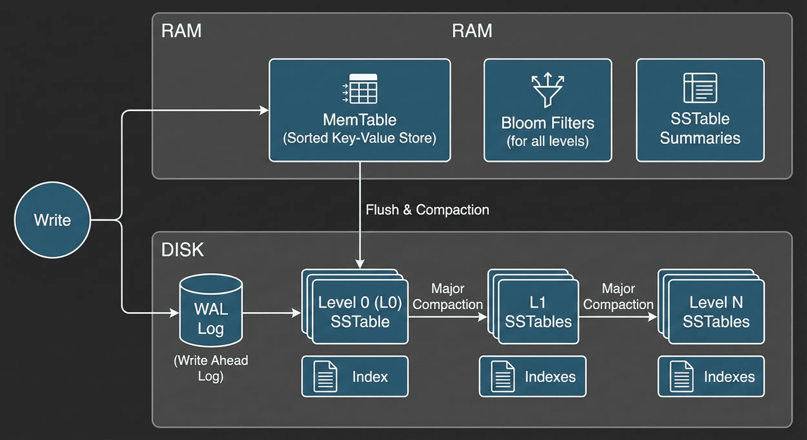
Task: Click the MemTable (Sorted Key-Value Store) text
Action: click(360, 129)
